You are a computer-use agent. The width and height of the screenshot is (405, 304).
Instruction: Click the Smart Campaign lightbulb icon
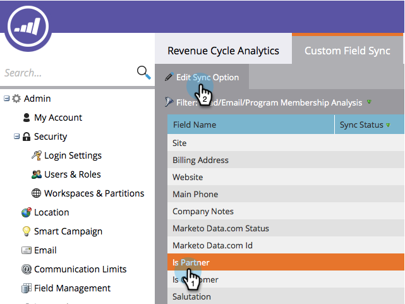[x=27, y=231]
